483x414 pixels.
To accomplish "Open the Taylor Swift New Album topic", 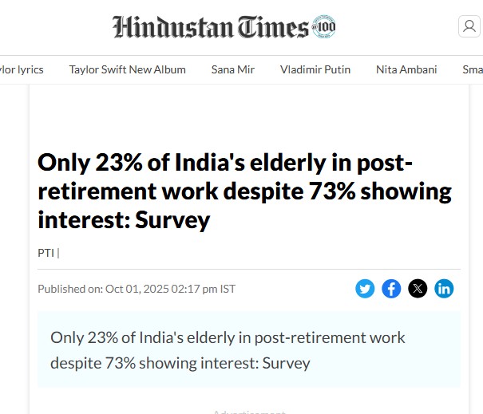I will (127, 69).
